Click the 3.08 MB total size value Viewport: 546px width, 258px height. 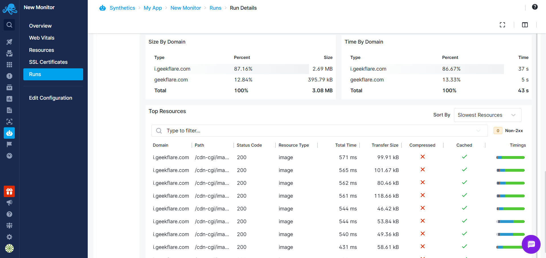pos(322,91)
